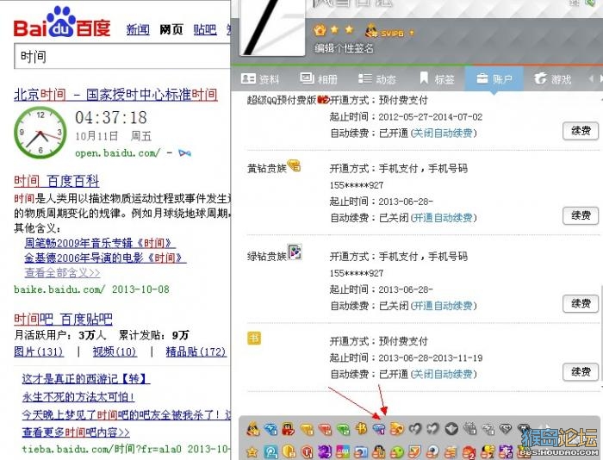The height and width of the screenshot is (460, 603).
Task: Select the 账户 account tab
Action: tap(494, 79)
